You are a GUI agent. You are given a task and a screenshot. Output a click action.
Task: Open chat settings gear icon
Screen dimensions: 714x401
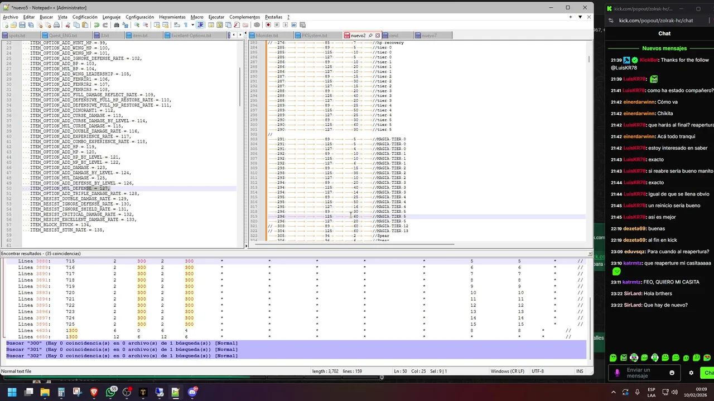[x=691, y=373]
